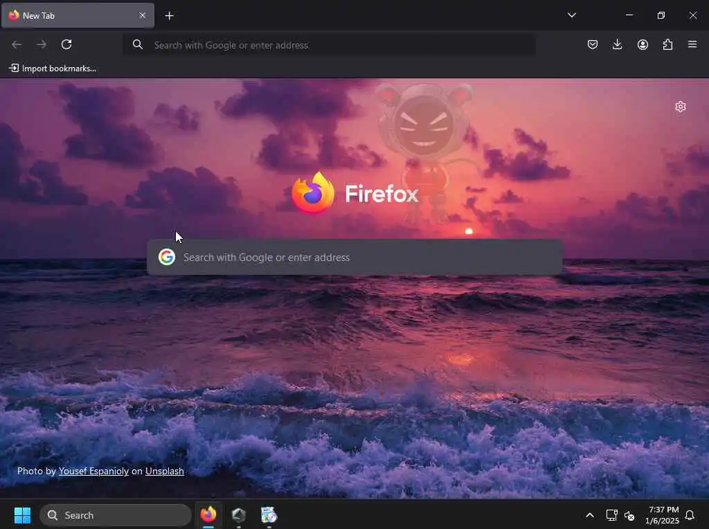Click the back navigation arrow
This screenshot has height=529, width=709.
coord(17,44)
